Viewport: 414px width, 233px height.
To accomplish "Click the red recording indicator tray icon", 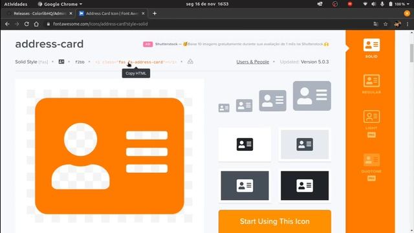I will pos(350,5).
